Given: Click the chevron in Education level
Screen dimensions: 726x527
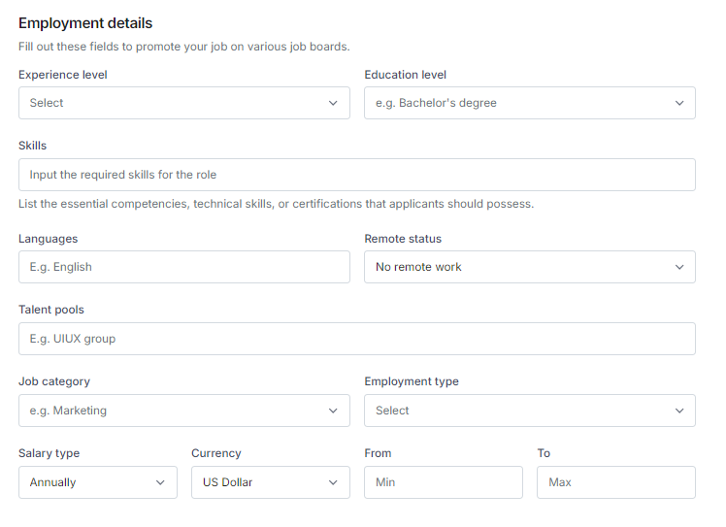Looking at the screenshot, I should (x=679, y=103).
